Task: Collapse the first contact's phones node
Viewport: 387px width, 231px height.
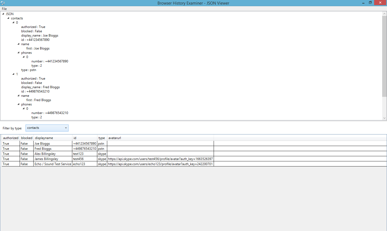Action: click(19, 53)
